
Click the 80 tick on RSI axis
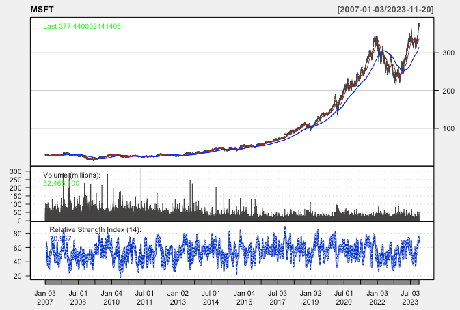point(18,234)
